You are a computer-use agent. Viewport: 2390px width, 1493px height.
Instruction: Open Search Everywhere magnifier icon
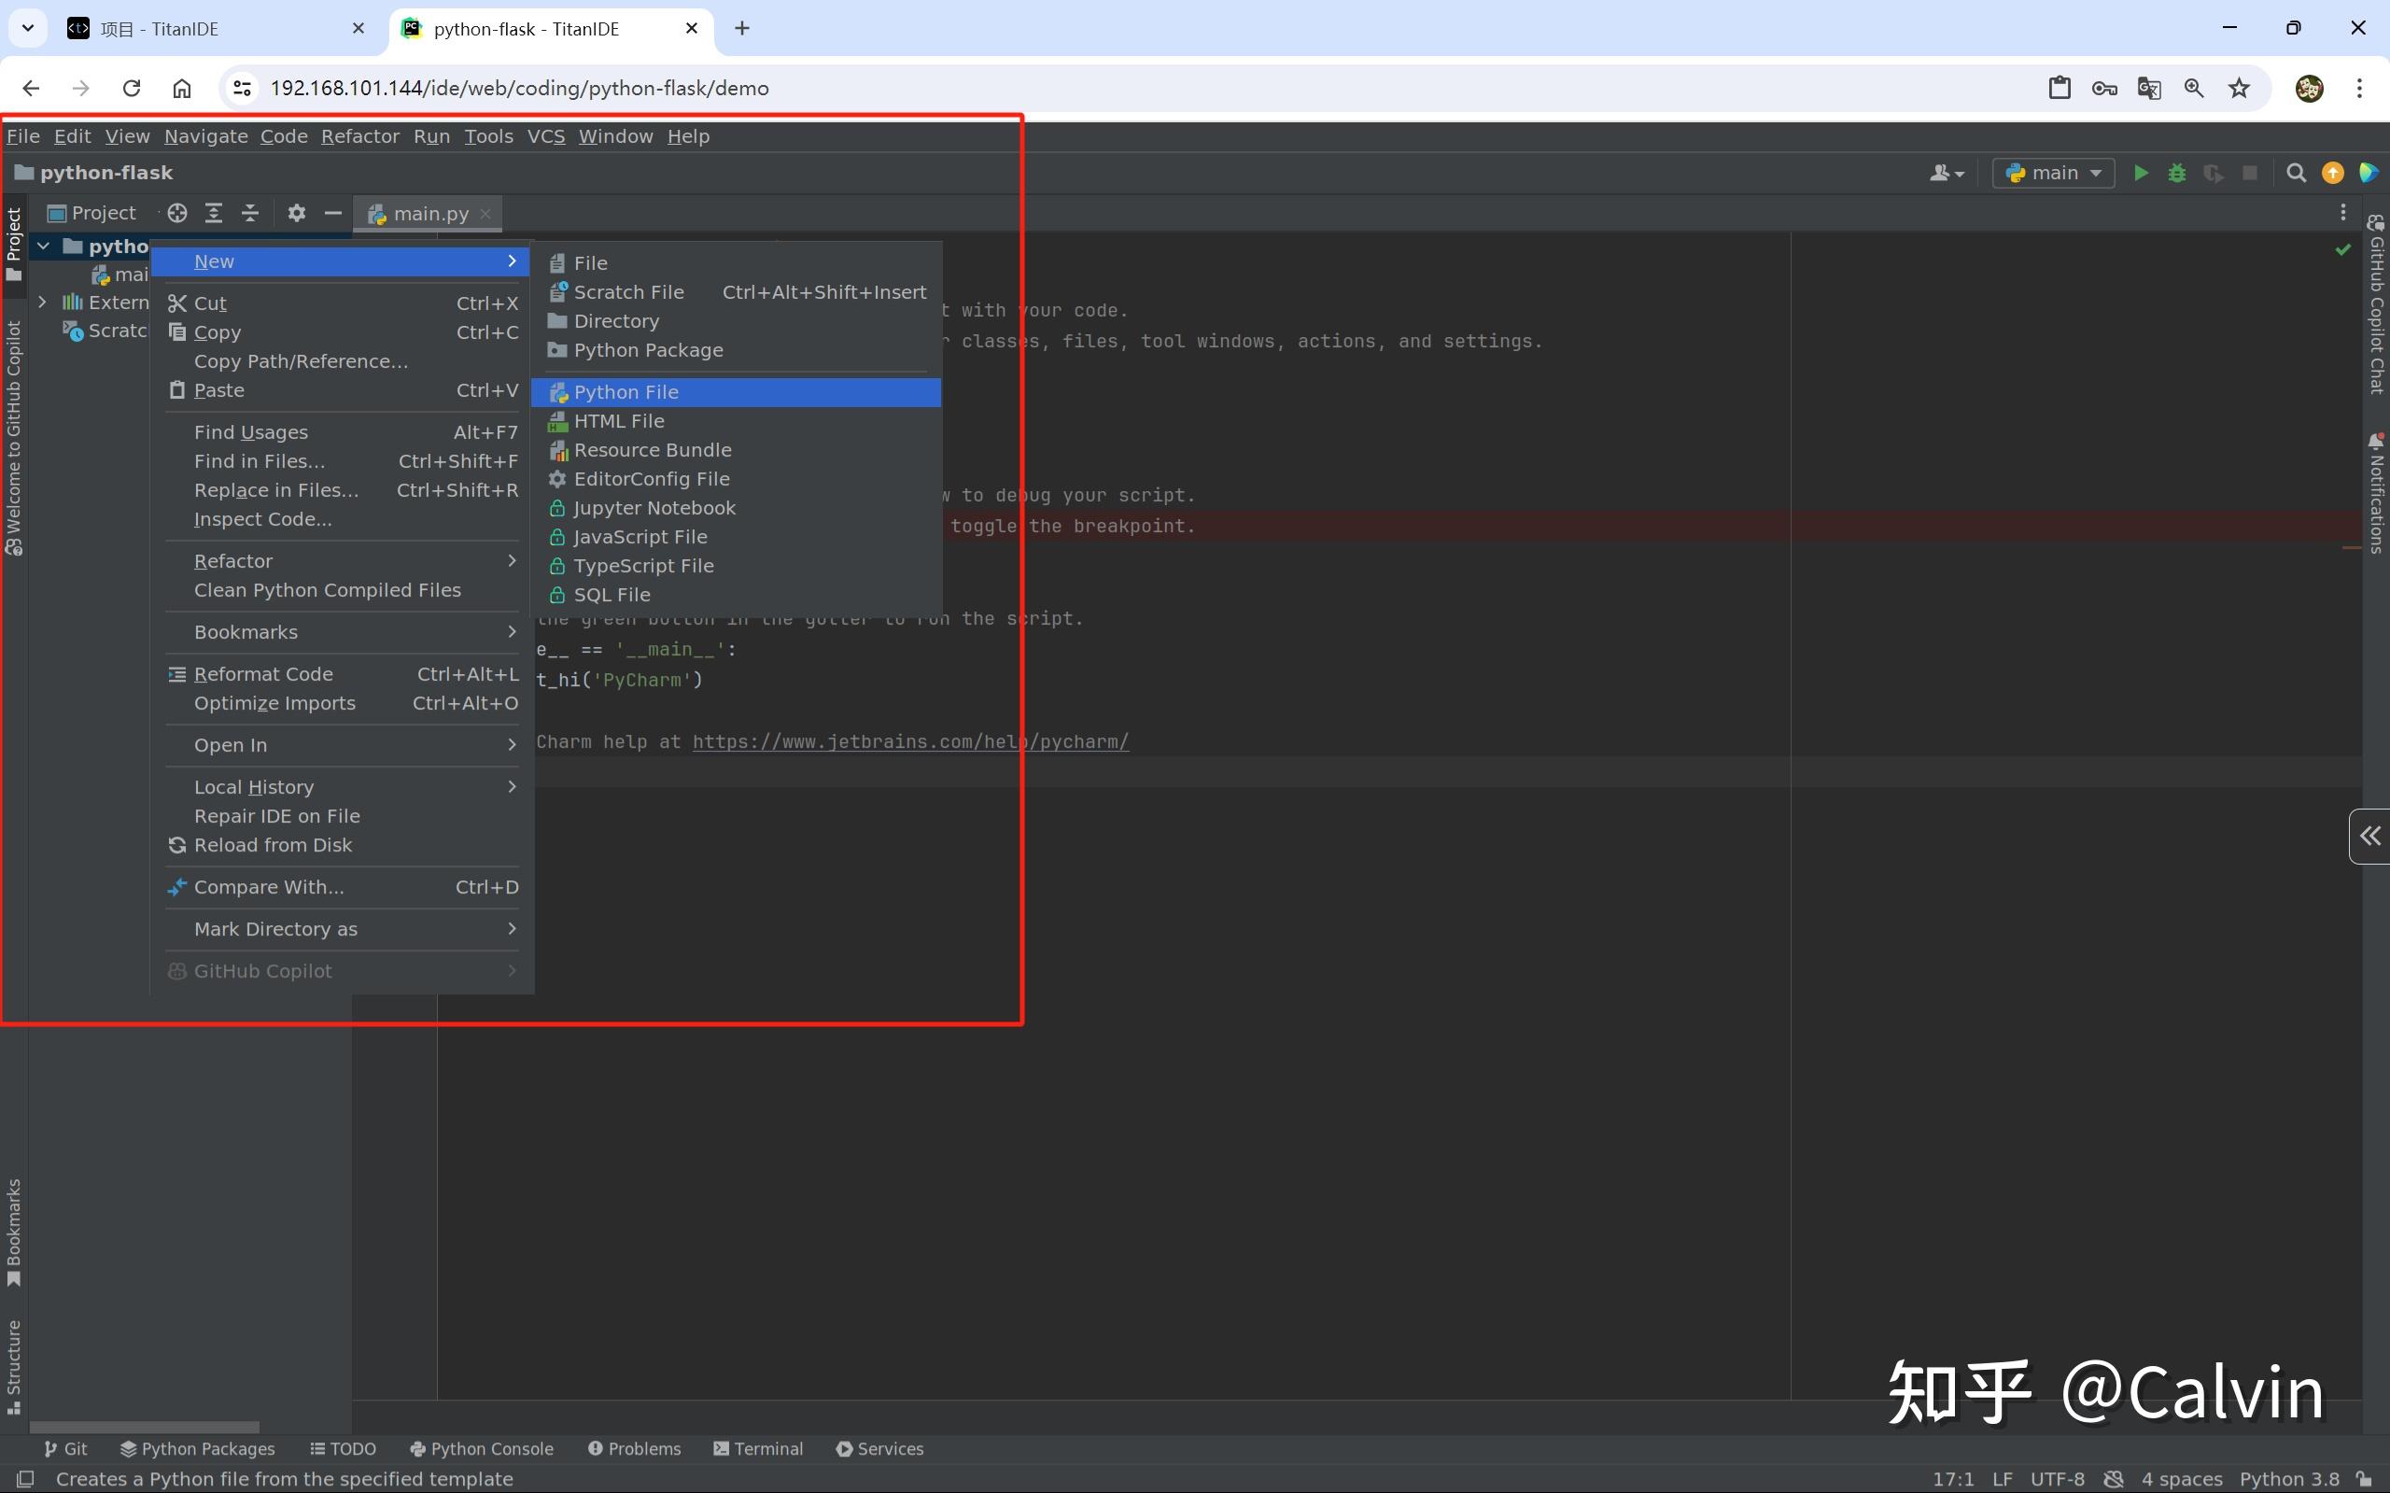click(2297, 173)
